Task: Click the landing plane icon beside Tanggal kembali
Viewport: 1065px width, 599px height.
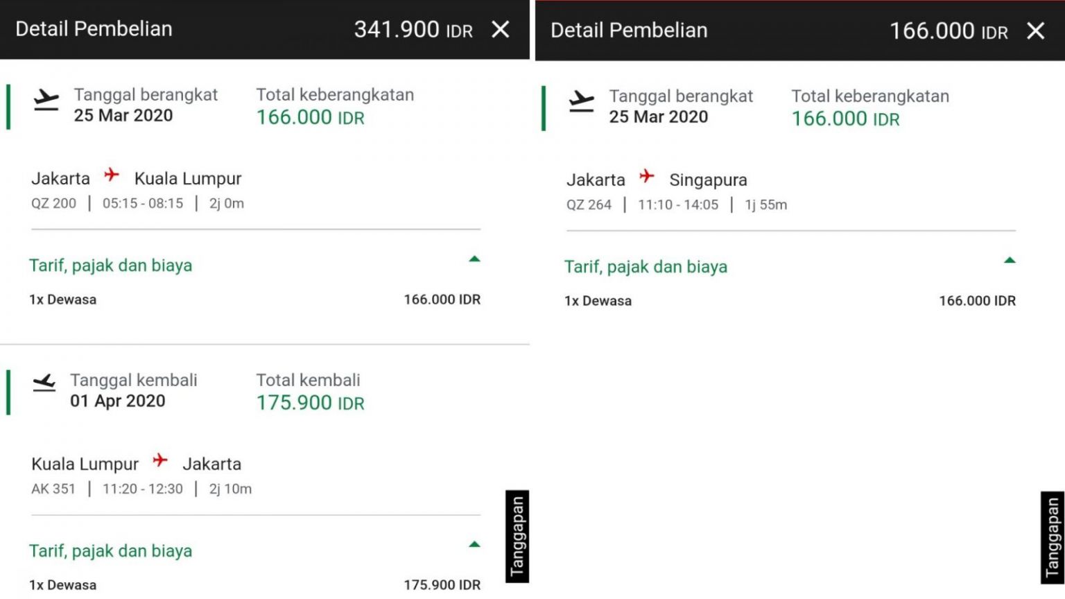Action: coord(45,382)
